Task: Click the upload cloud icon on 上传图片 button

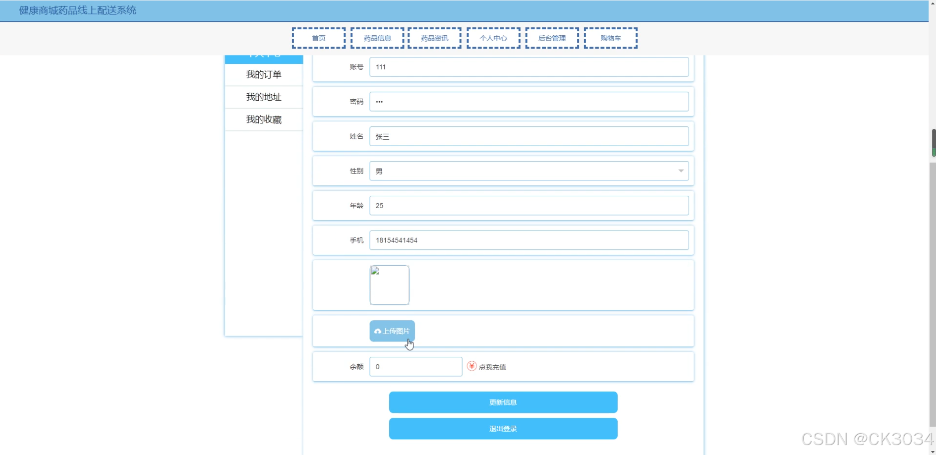Action: (x=378, y=331)
